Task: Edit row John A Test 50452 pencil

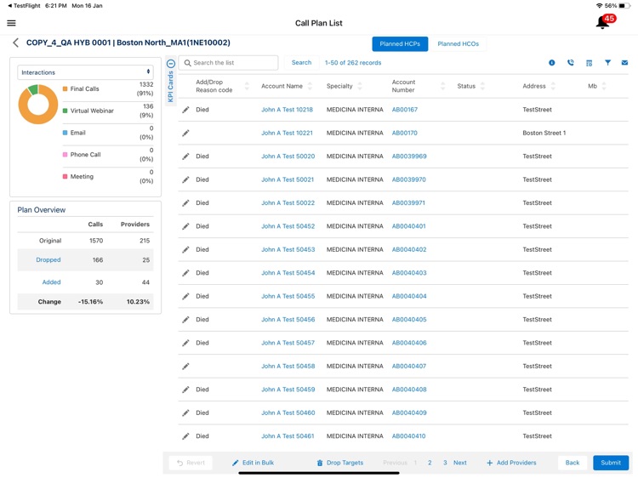Action: click(185, 226)
